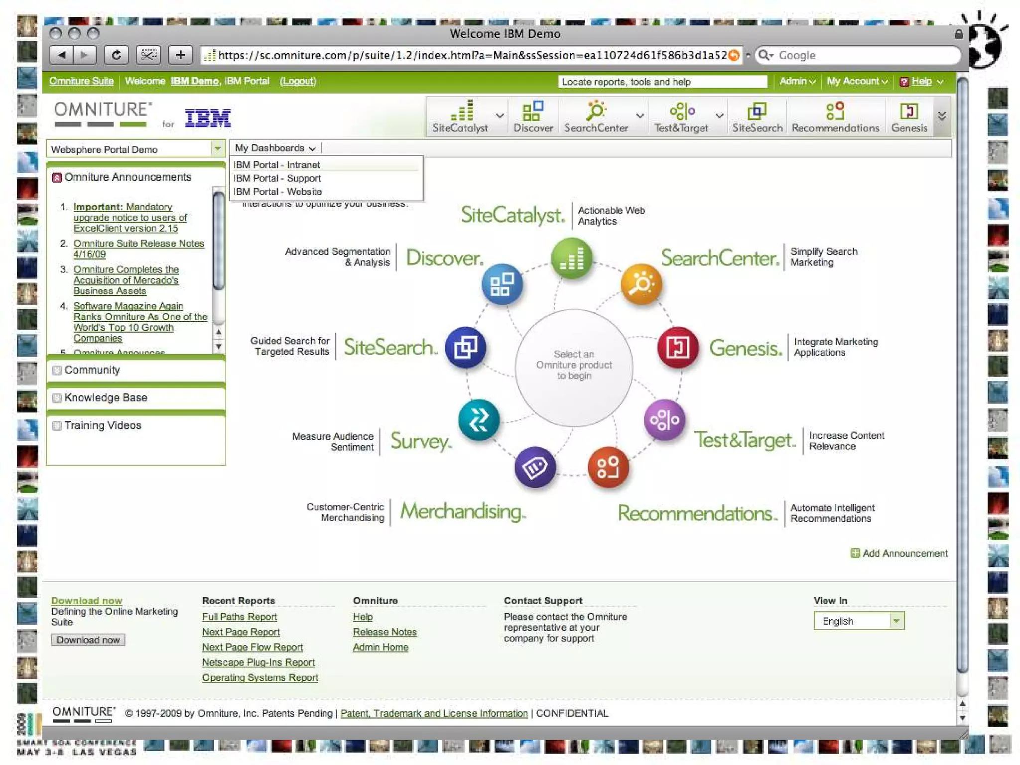Open SiteCatalyst from the top product toolbar

tap(460, 117)
